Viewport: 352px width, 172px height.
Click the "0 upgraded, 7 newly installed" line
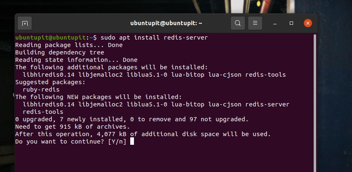[x=131, y=119]
